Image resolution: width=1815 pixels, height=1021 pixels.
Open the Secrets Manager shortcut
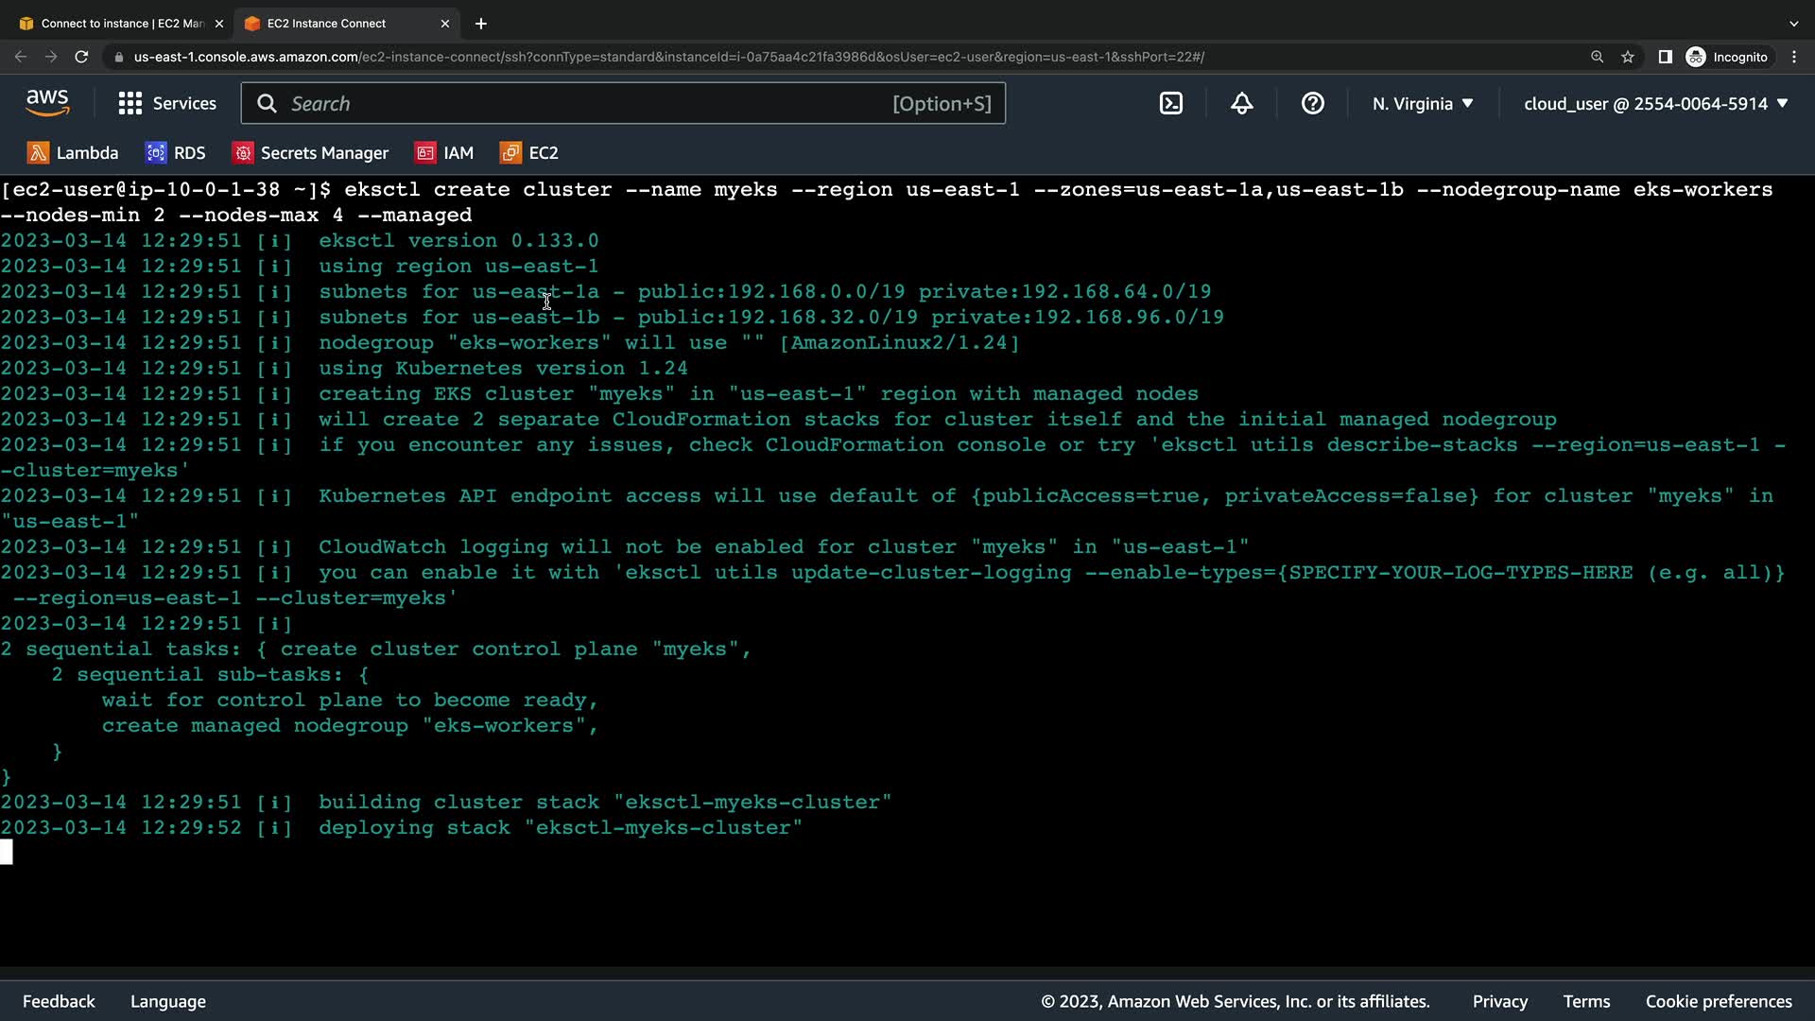311,153
